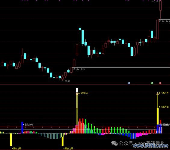170x150 pixels.
Task: Click money bag icon above 见龙在田 label
Action: [x=158, y=94]
